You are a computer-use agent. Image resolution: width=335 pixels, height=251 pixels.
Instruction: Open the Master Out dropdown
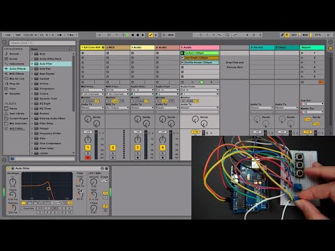coord(312,112)
